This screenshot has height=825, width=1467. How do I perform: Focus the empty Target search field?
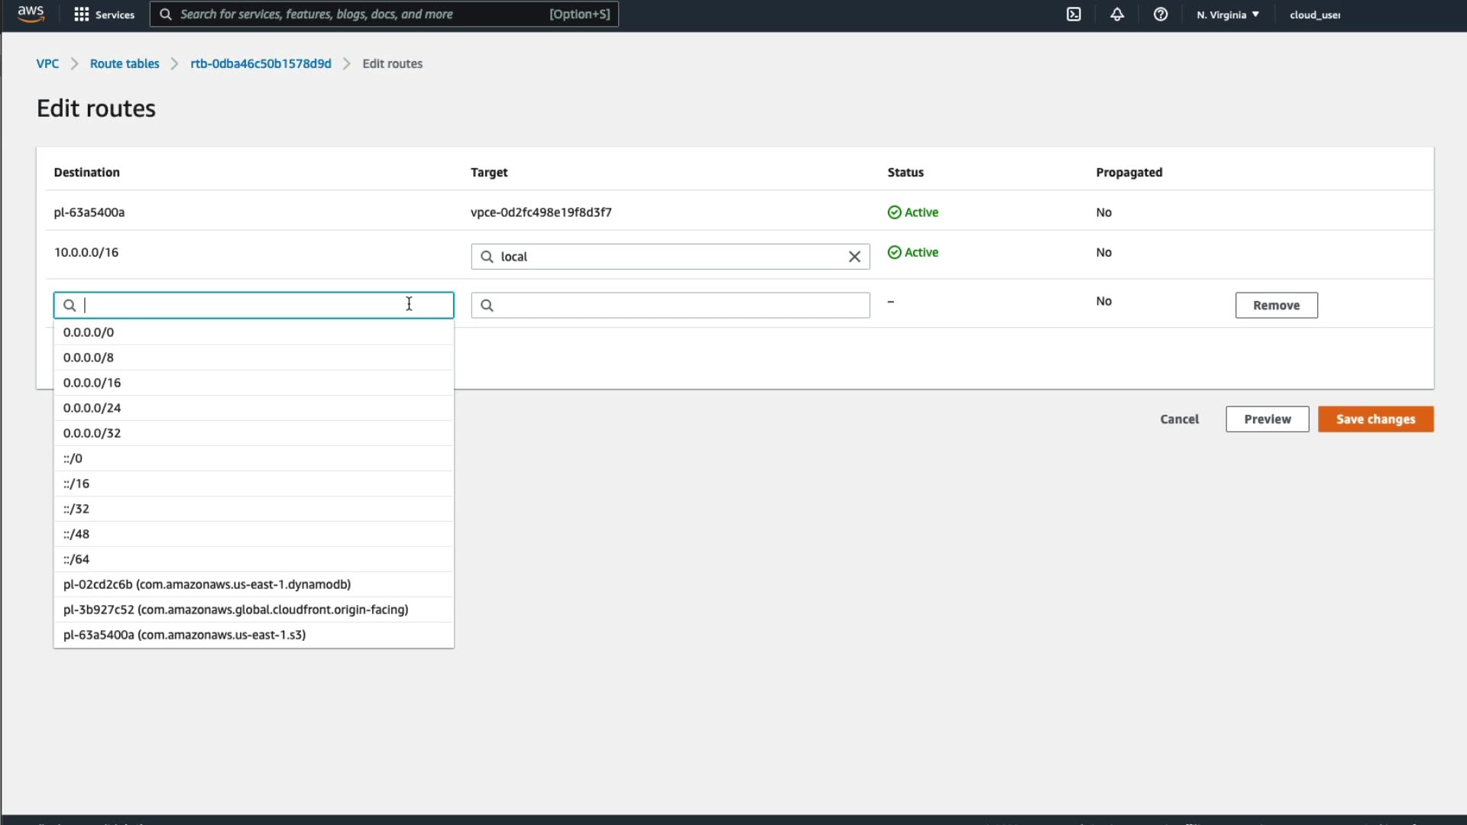pyautogui.click(x=680, y=306)
